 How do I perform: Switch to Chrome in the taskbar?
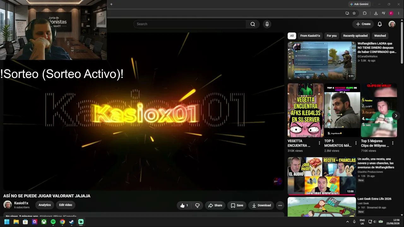(x=62, y=222)
